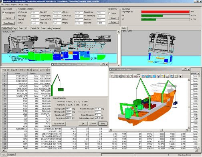Click the Read button in Sensors
Viewport: 202px width, 157px height.
(x=113, y=18)
